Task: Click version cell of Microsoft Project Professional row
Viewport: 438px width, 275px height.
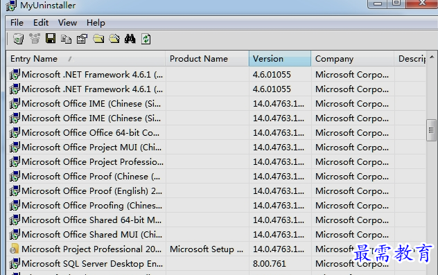Action: [280, 249]
